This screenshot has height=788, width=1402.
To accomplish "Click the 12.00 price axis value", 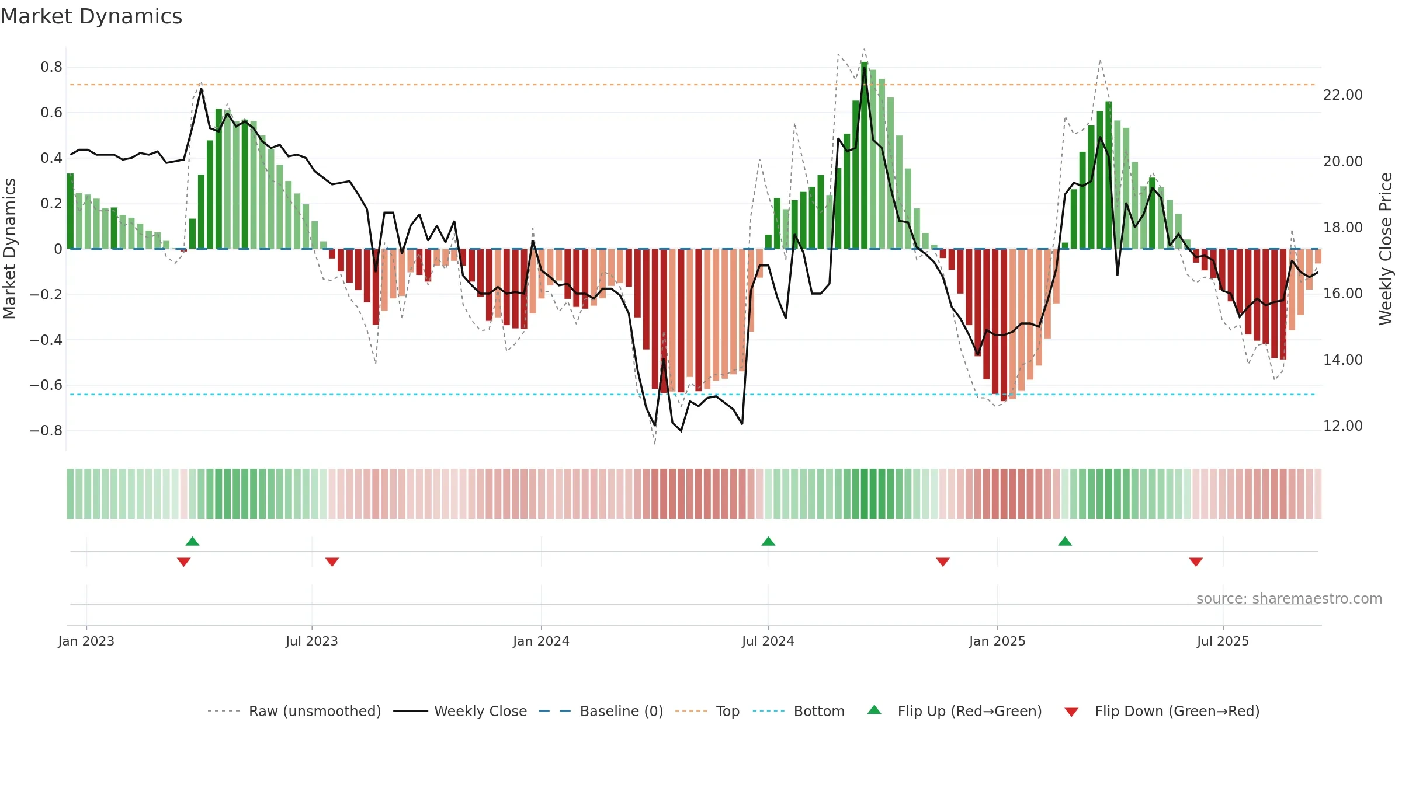I will pos(1343,426).
